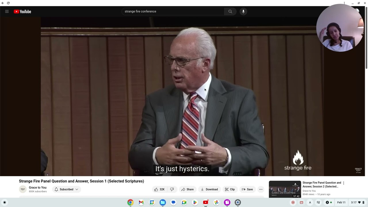The width and height of the screenshot is (368, 207).
Task: Expand the Subscribed notification dropdown
Action: (x=66, y=189)
